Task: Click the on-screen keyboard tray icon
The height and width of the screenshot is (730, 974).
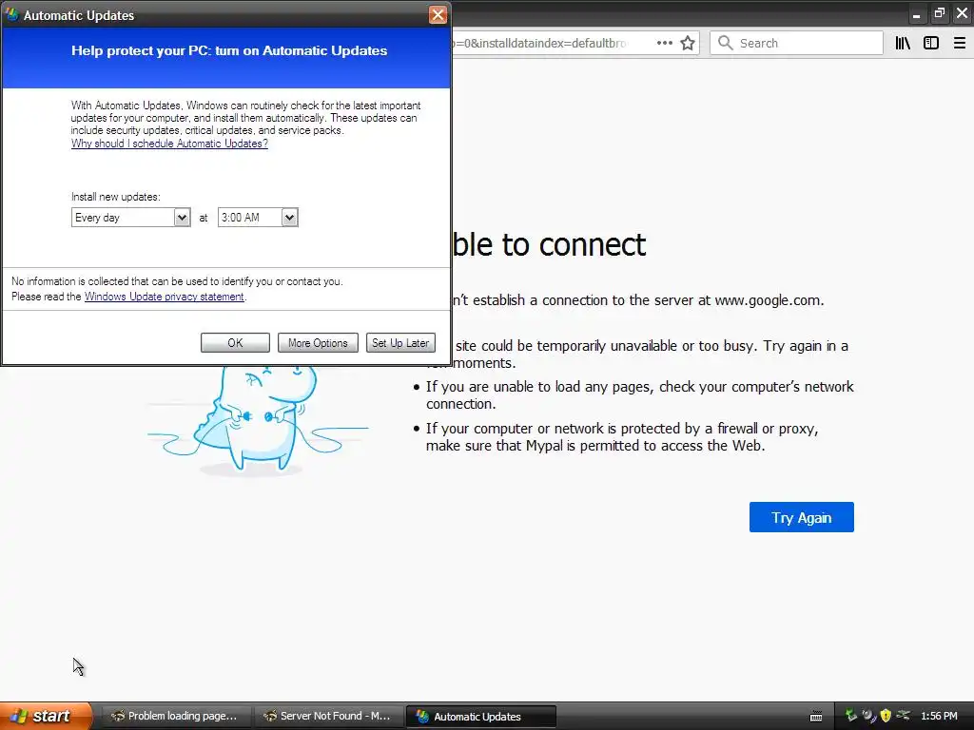Action: 816,717
